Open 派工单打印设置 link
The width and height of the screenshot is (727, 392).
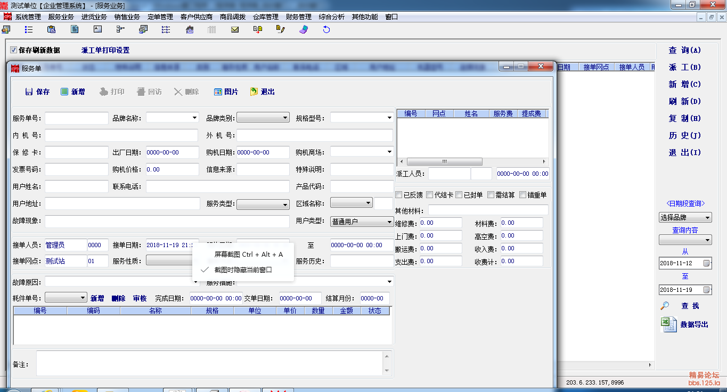[105, 50]
